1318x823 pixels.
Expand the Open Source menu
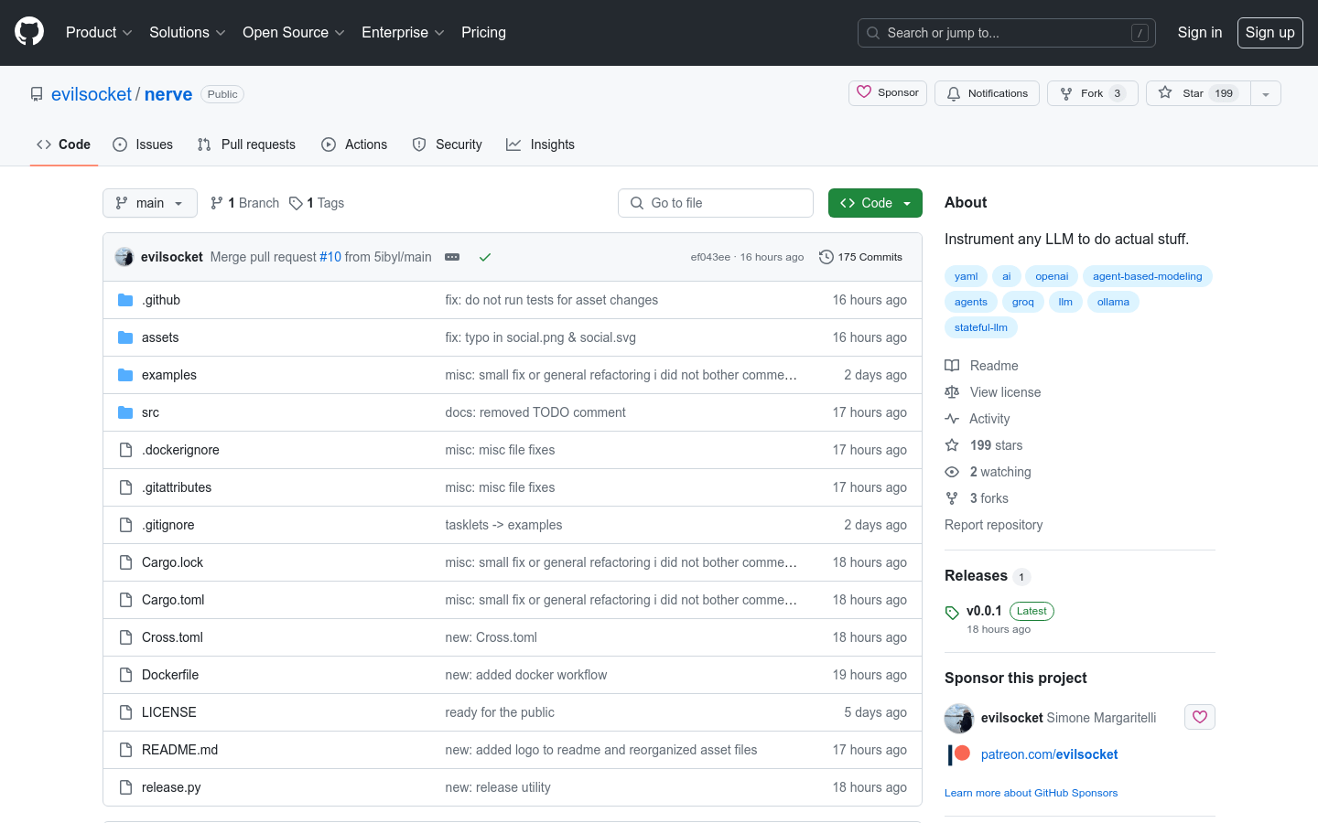point(294,32)
